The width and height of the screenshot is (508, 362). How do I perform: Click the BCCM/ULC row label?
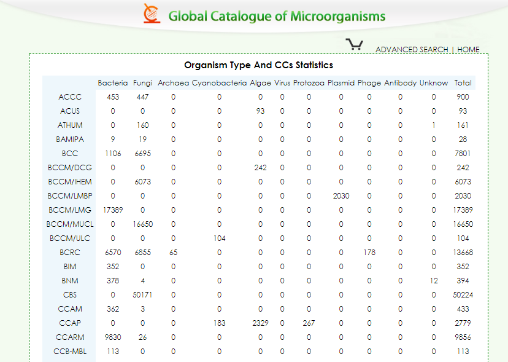[x=70, y=238]
